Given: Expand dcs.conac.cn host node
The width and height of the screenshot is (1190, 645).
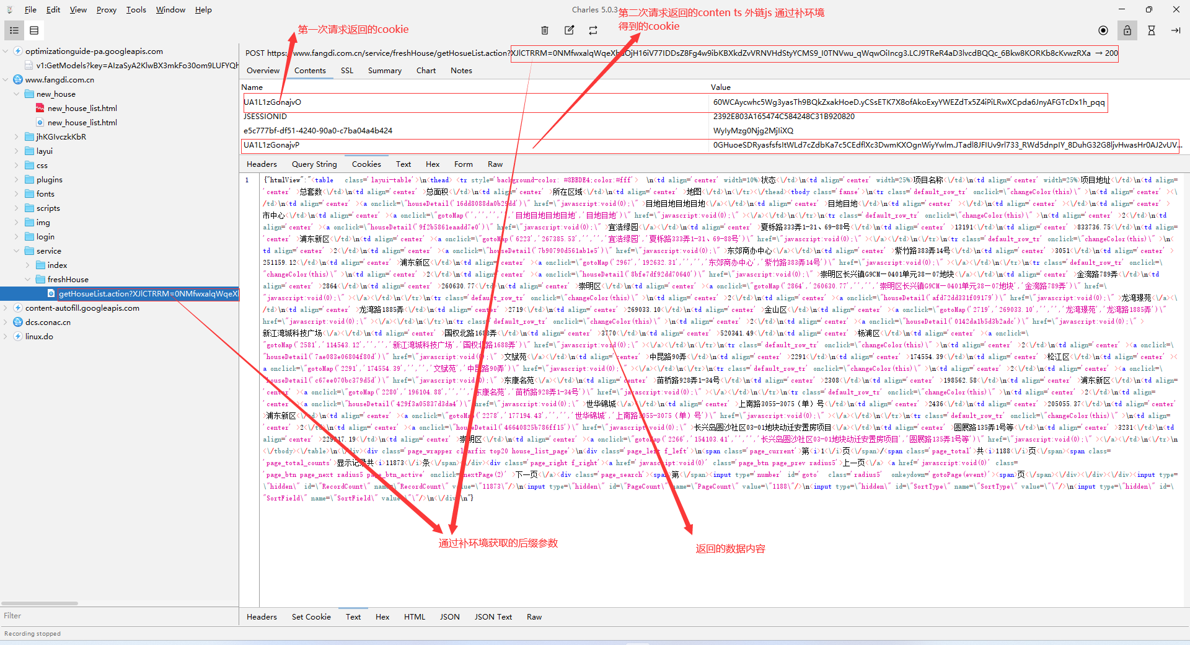Looking at the screenshot, I should 6,322.
